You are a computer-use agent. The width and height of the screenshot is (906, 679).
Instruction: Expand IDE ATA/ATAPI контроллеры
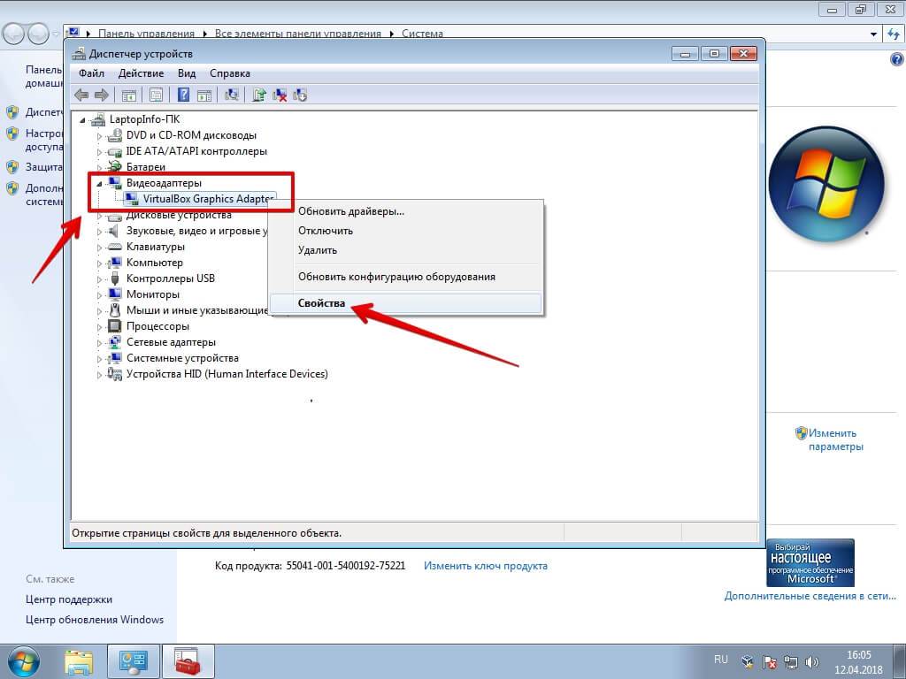point(99,152)
